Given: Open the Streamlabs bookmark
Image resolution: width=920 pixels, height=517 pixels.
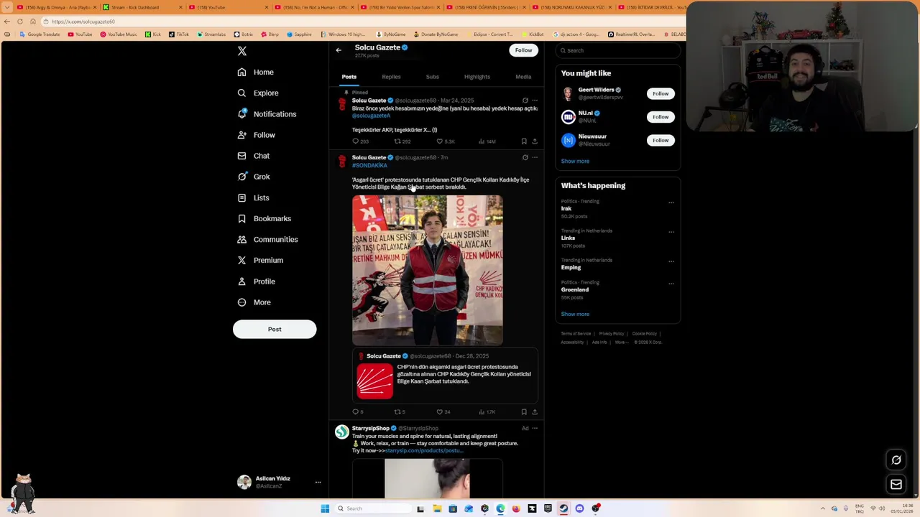Looking at the screenshot, I should (x=211, y=34).
